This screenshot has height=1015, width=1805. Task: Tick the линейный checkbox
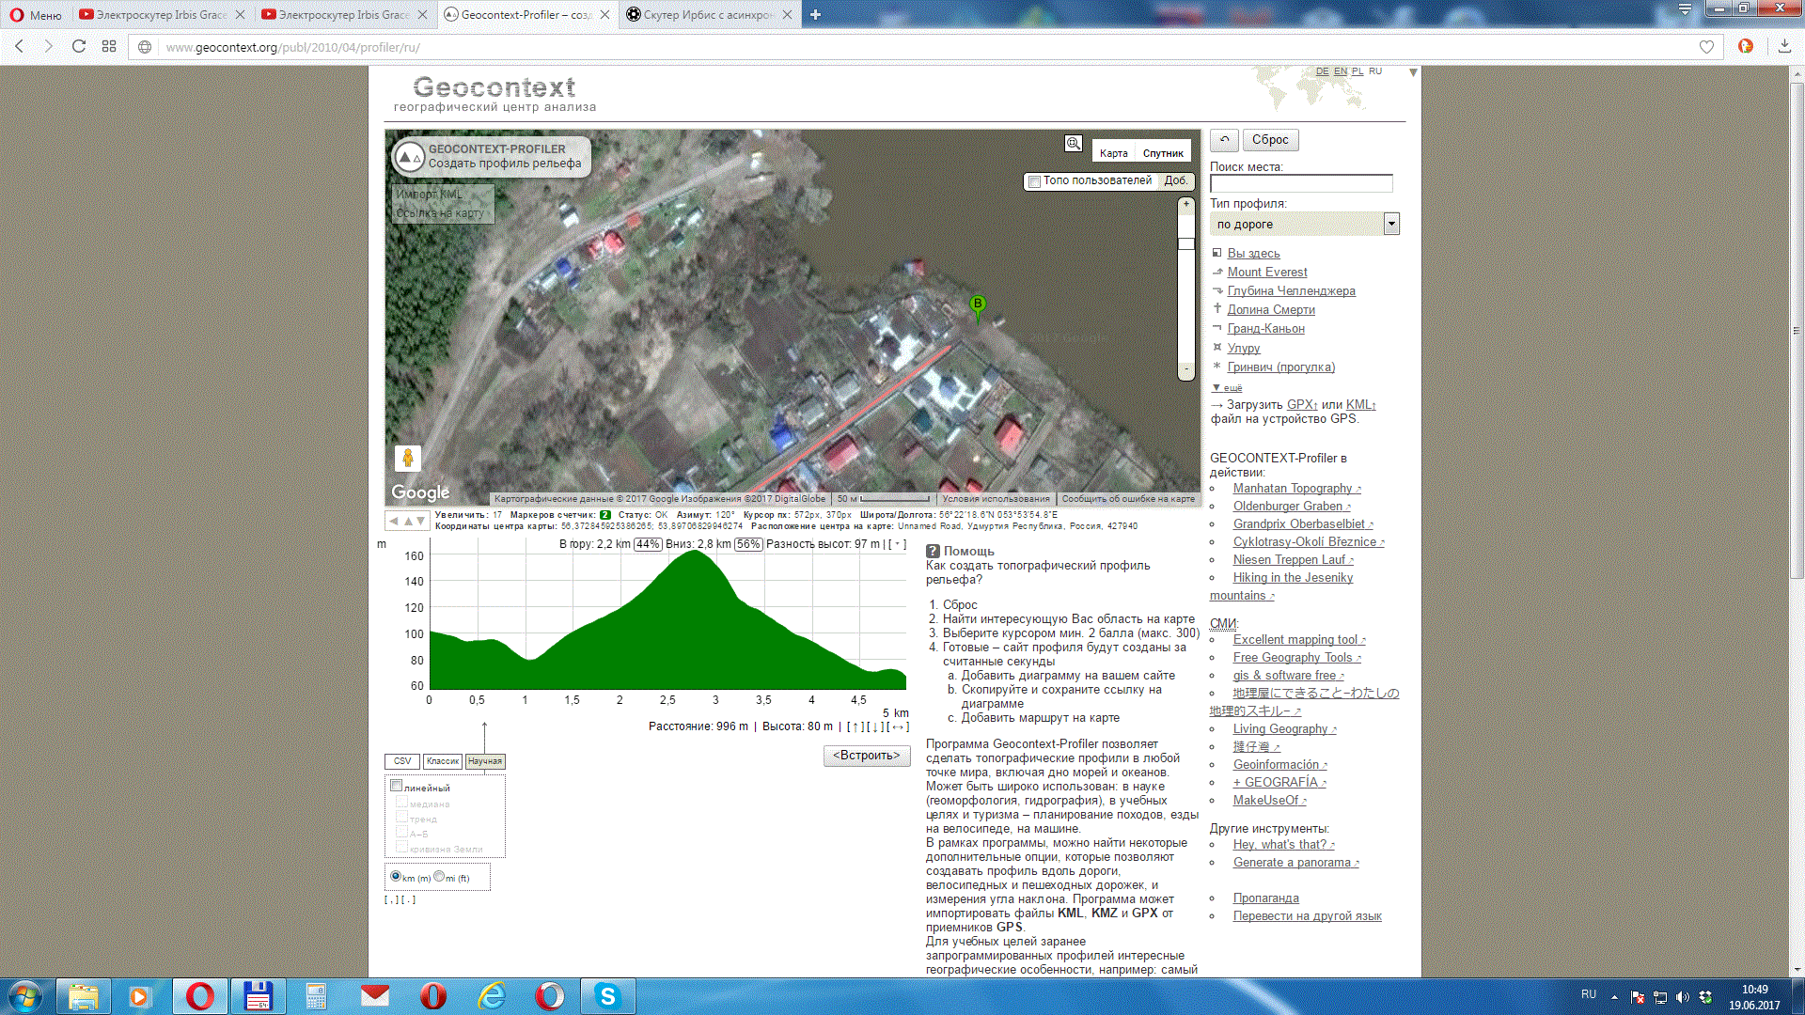coord(396,786)
